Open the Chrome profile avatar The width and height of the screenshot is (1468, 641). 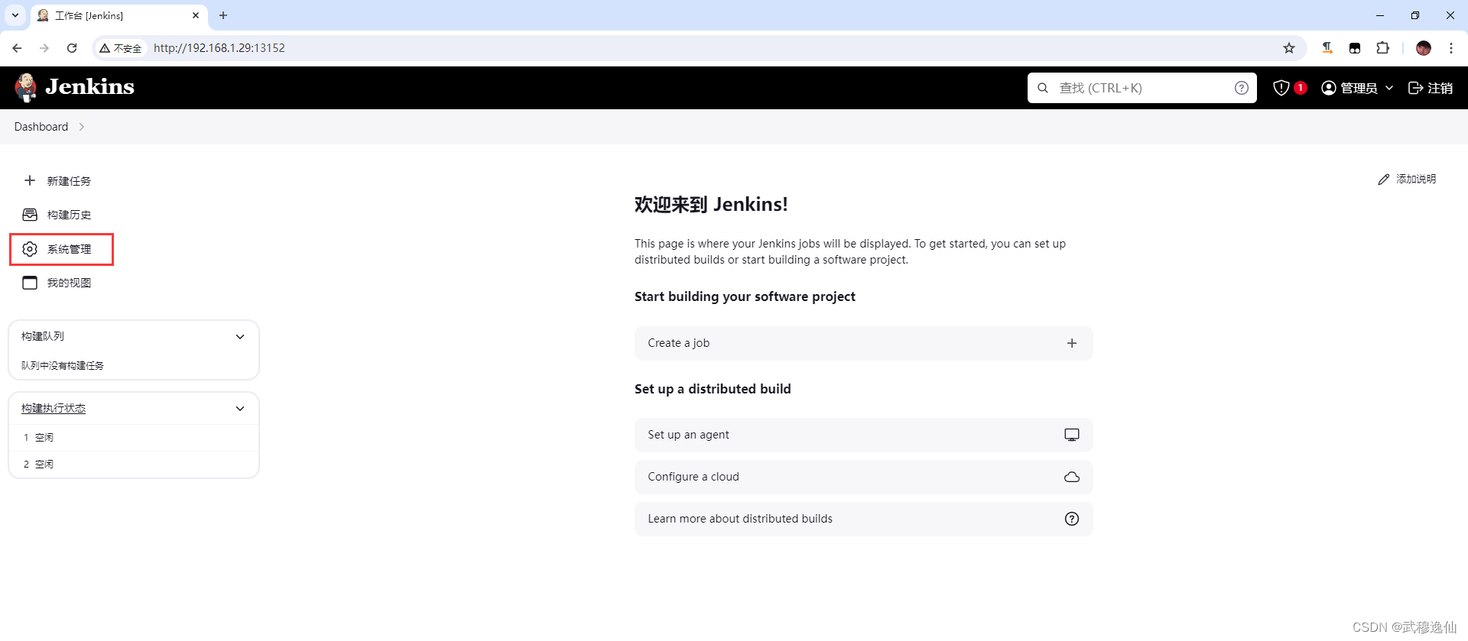[1423, 48]
